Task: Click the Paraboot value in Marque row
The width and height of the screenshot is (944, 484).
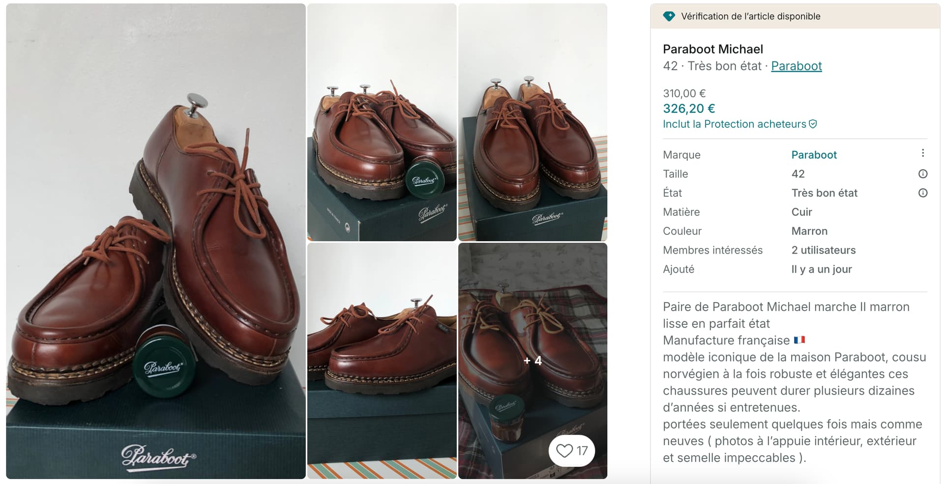Action: 814,155
